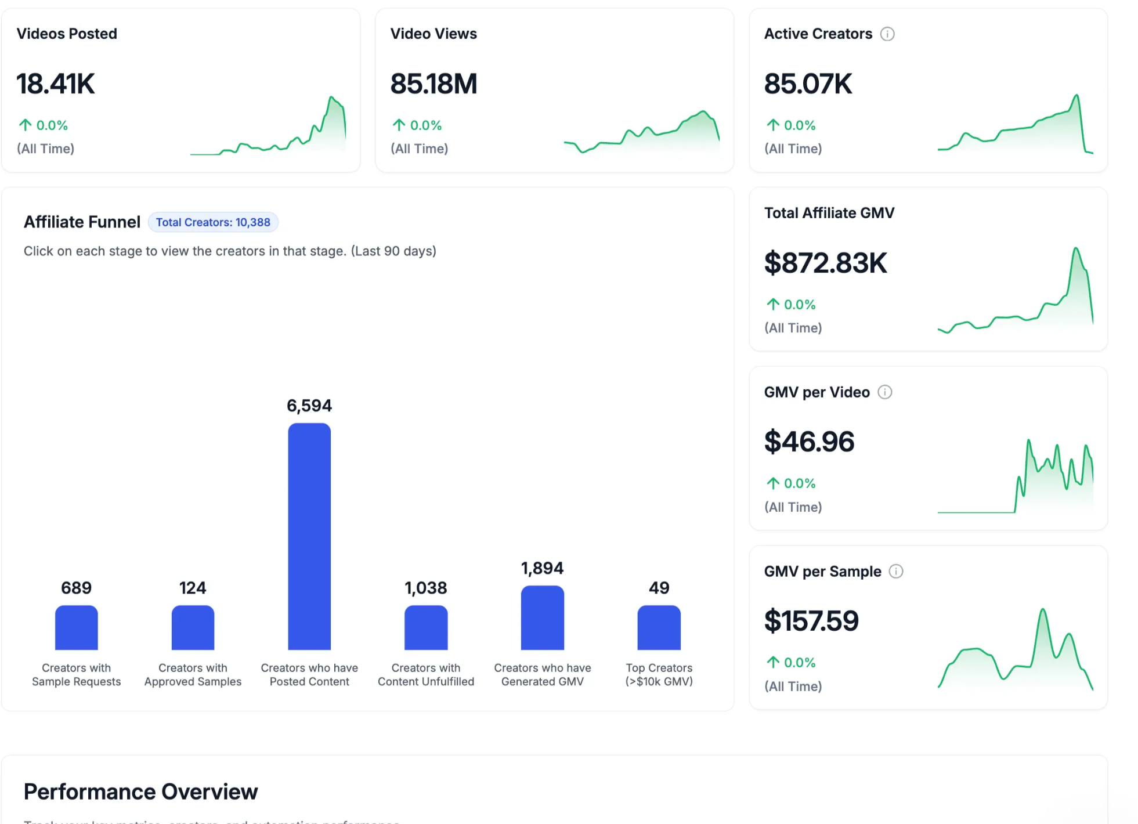Viewport: 1138px width, 824px height.
Task: Select the Creators with Content Unfulfilled bar
Action: [426, 628]
